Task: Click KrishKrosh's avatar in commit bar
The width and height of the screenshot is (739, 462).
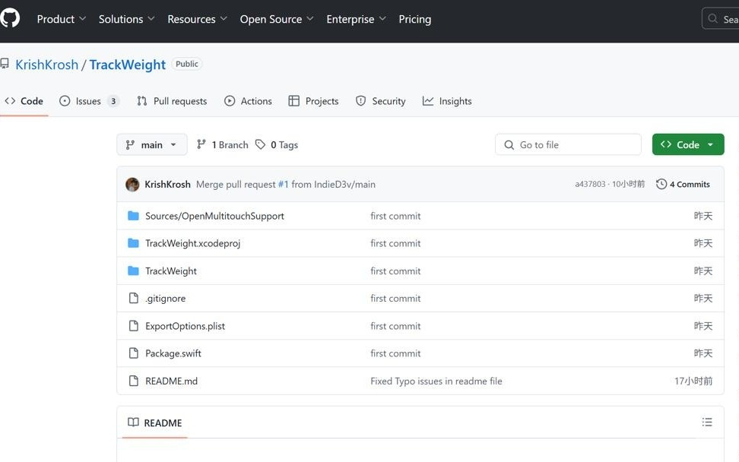Action: (132, 184)
